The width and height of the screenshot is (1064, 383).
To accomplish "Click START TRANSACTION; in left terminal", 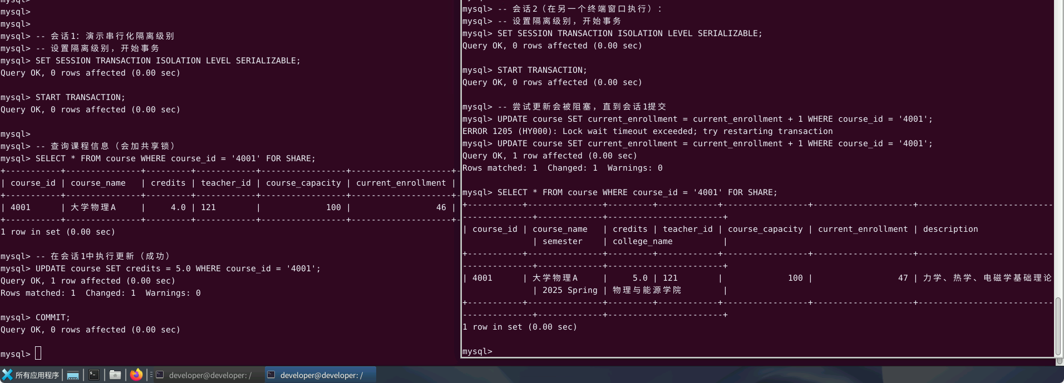I will pyautogui.click(x=80, y=97).
